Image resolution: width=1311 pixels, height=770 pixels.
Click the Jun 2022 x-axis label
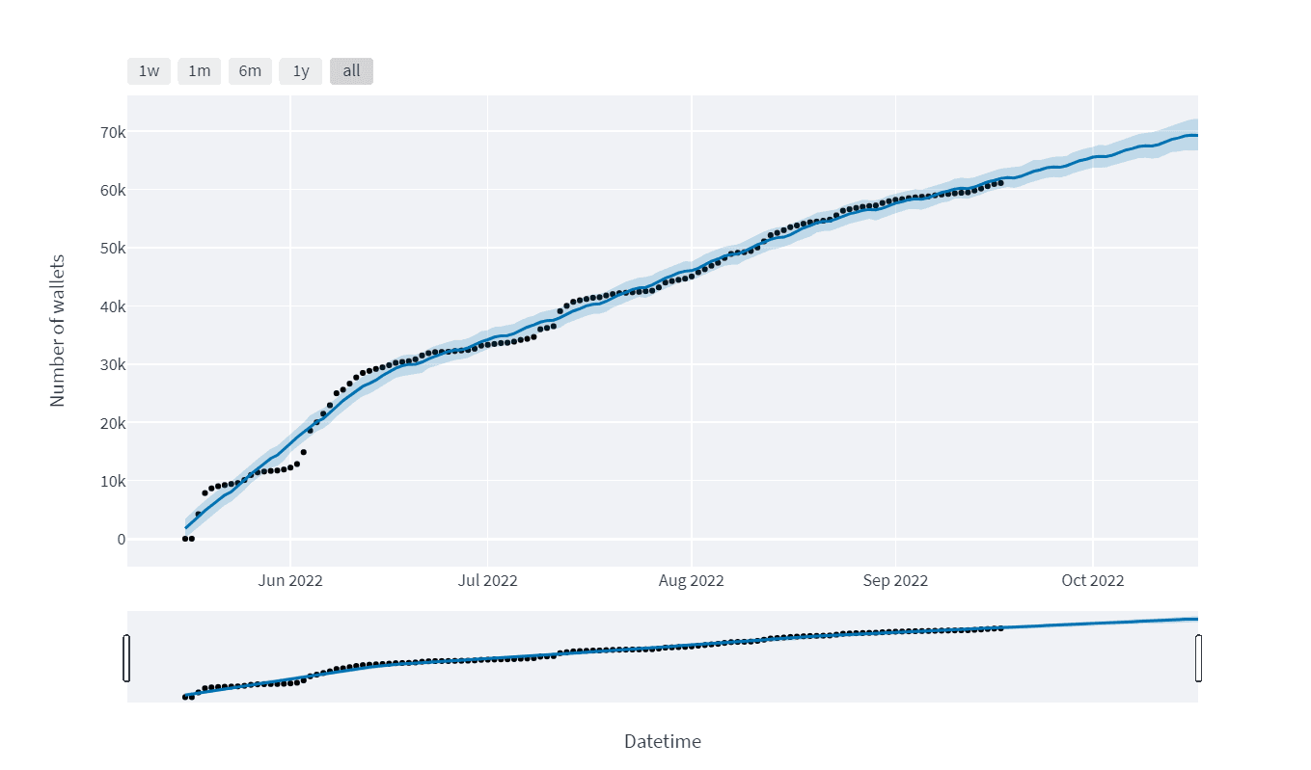click(x=290, y=580)
